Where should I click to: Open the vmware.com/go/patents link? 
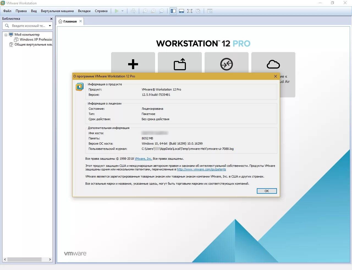[x=201, y=169]
